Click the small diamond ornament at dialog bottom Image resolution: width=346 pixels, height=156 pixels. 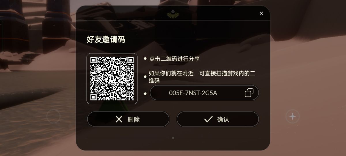pyautogui.click(x=173, y=138)
